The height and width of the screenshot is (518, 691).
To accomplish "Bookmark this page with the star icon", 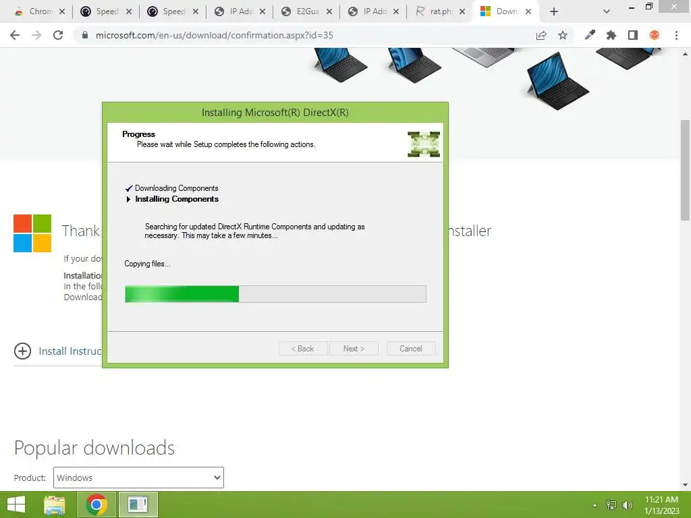I will (563, 35).
